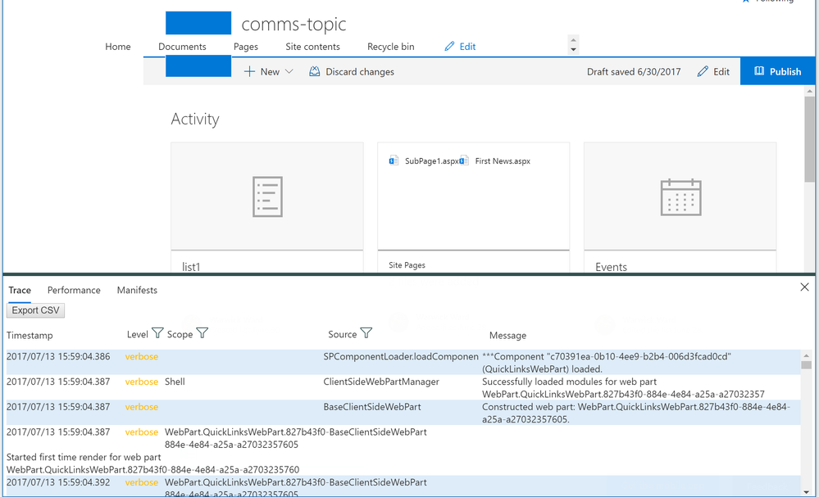
Task: Click the blue site logo tile
Action: pos(198,23)
